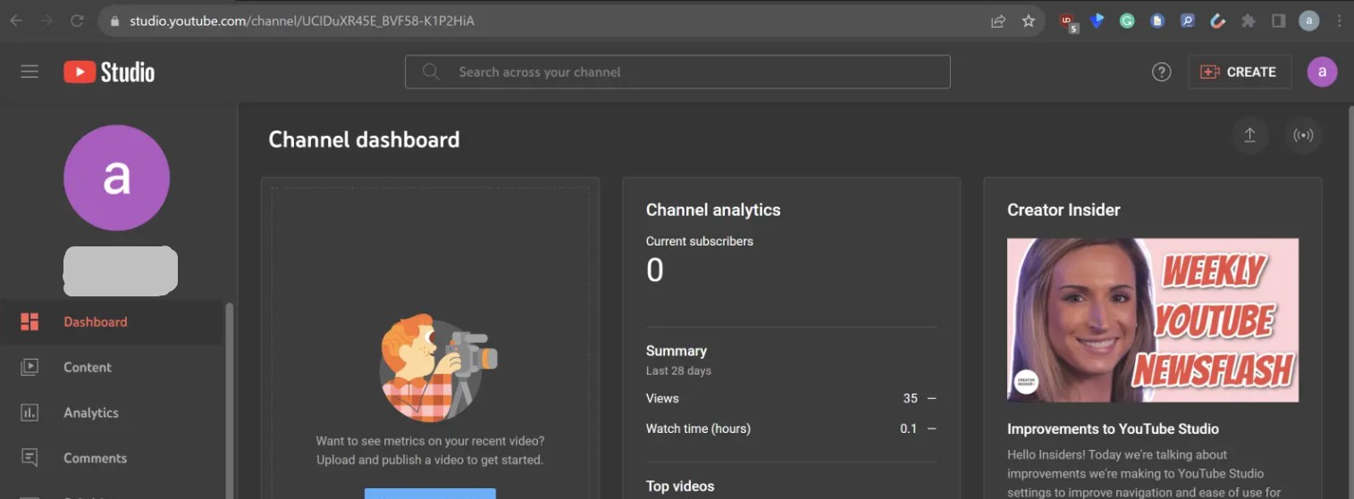Viewport: 1354px width, 499px height.
Task: Click the large channel avatar in sidebar
Action: 116,178
